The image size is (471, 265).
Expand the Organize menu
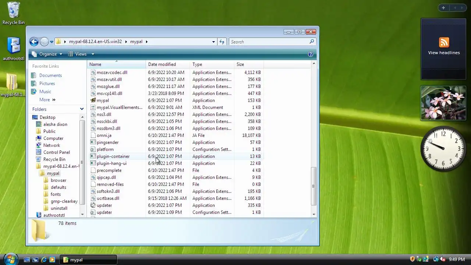tap(47, 54)
